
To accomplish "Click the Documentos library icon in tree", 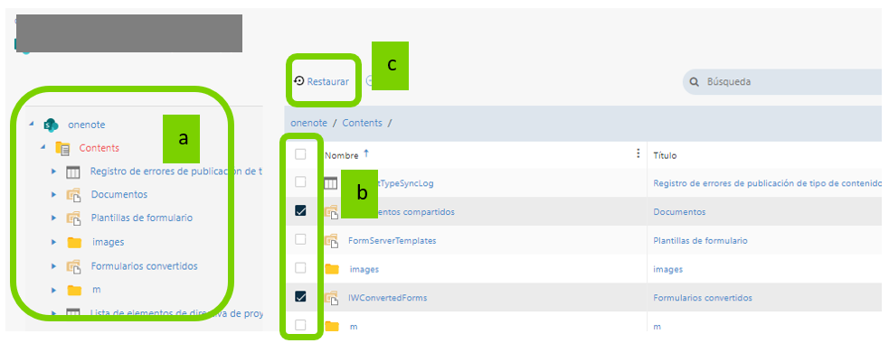I will coord(73,195).
